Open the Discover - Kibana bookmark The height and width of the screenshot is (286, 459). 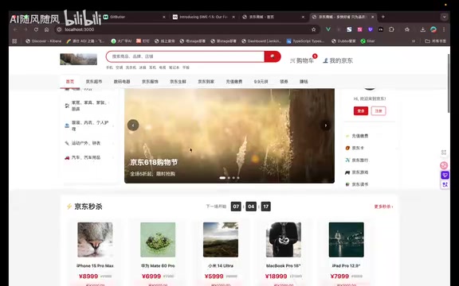pyautogui.click(x=44, y=41)
